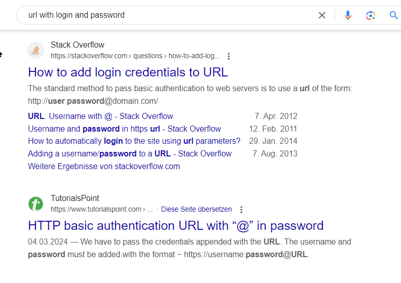This screenshot has width=401, height=283.
Task: Click the Stack Overflow favicon
Action: pos(35,50)
